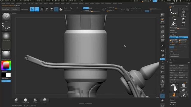191x107 pixels.
Task: Click the Actual size icon
Action: coord(162,32)
